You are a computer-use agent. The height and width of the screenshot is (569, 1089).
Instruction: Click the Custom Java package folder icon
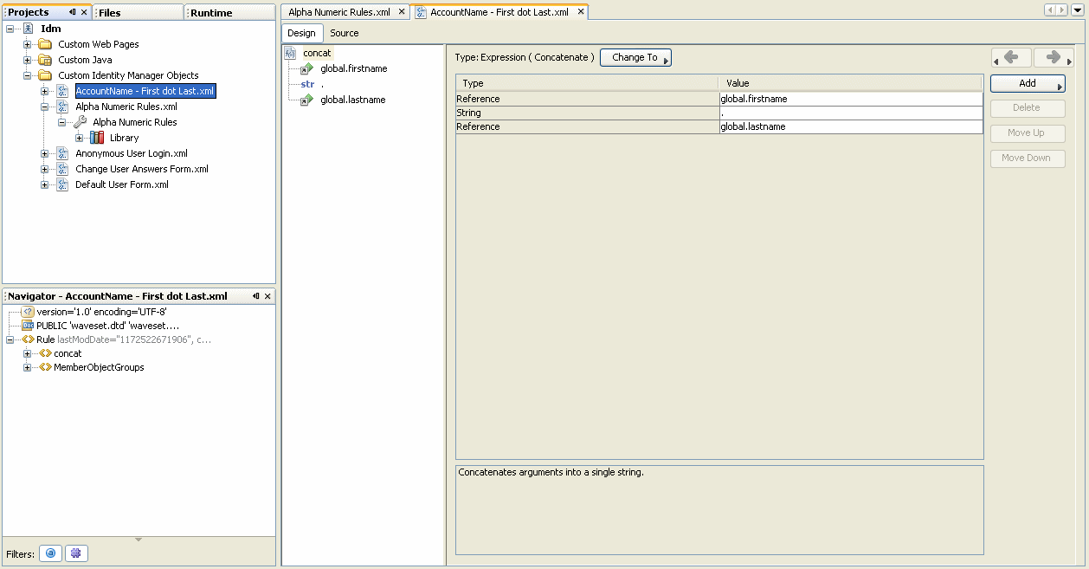(x=45, y=60)
